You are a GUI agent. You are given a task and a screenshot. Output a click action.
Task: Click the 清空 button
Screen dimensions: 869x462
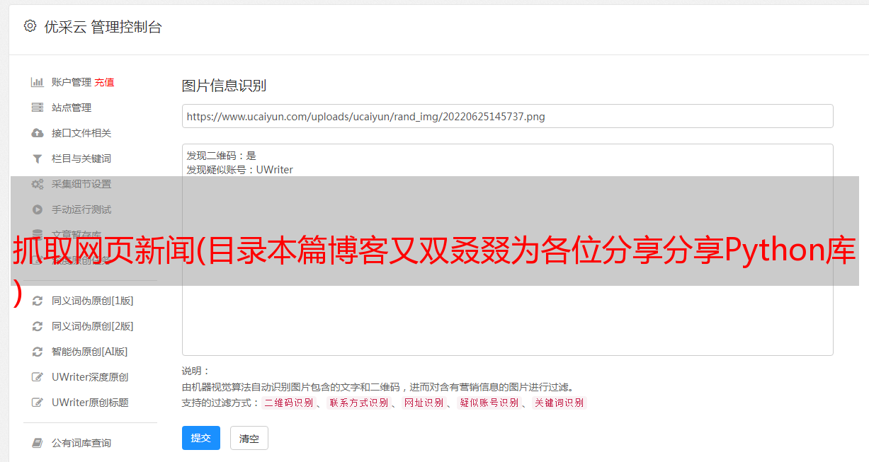point(249,438)
